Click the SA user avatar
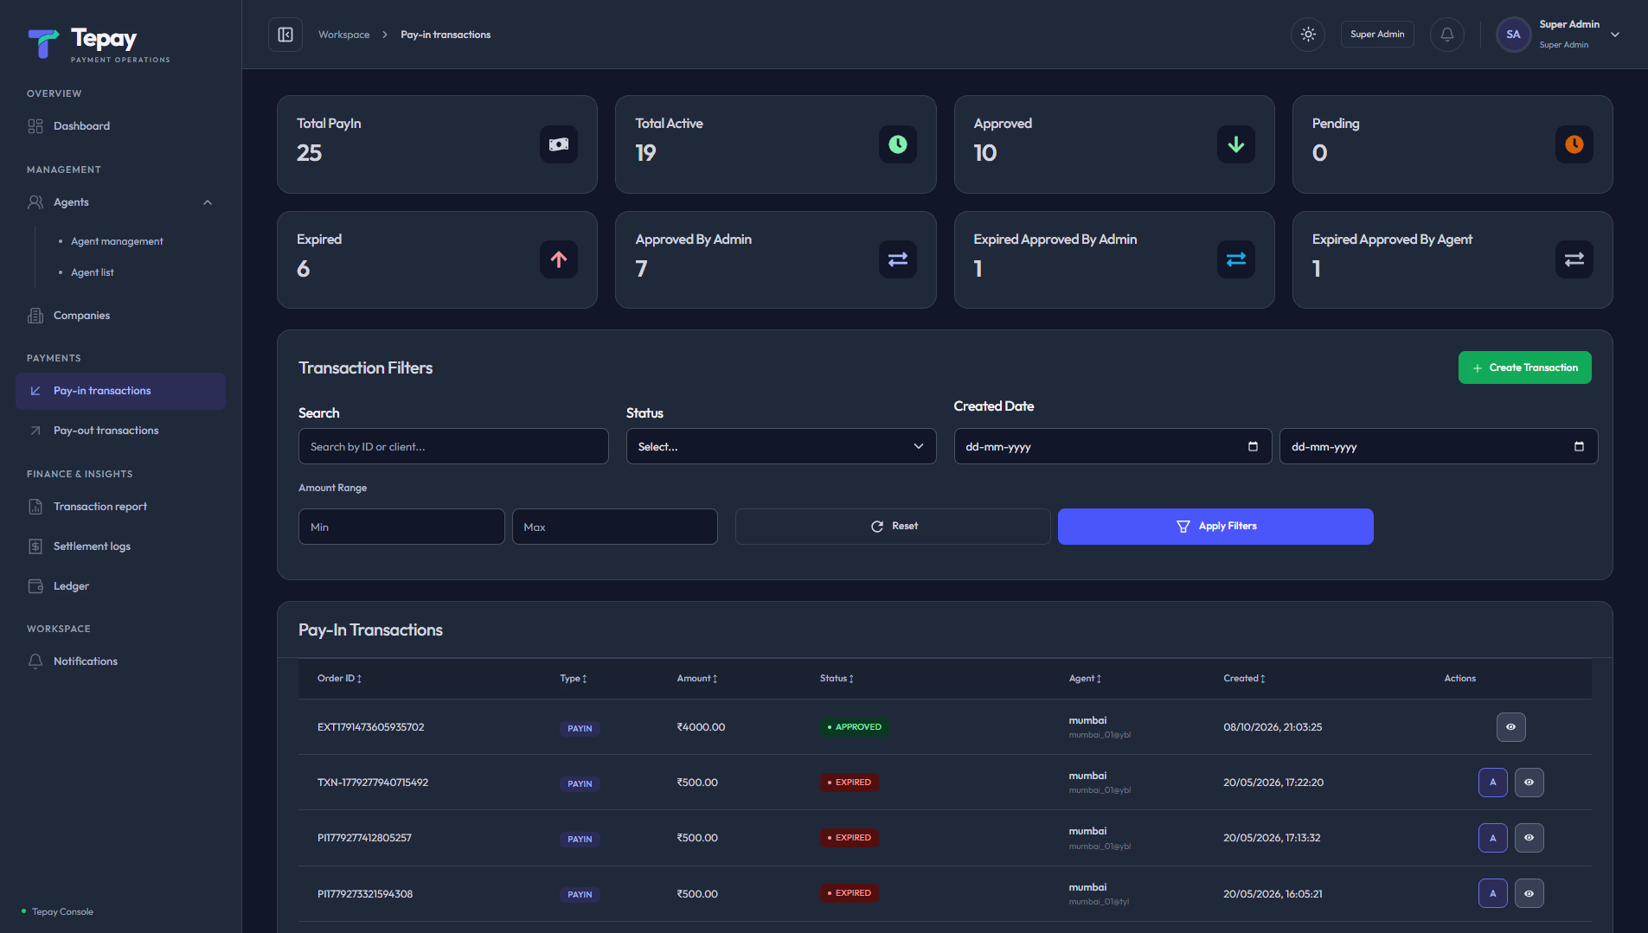This screenshot has width=1648, height=933. (x=1513, y=35)
